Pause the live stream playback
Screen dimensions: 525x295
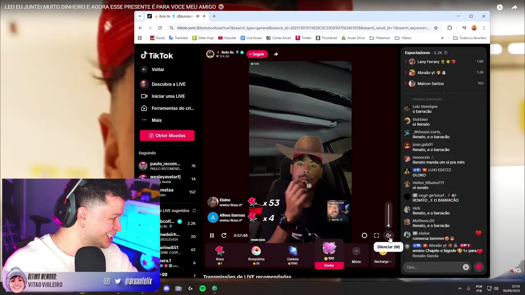click(x=212, y=236)
